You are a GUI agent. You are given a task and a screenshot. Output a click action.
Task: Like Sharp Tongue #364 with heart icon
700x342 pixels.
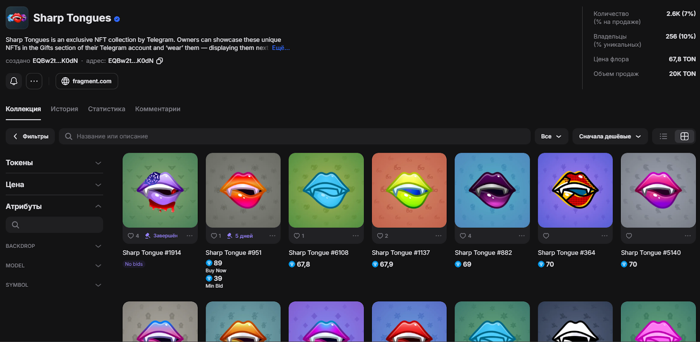[546, 236]
